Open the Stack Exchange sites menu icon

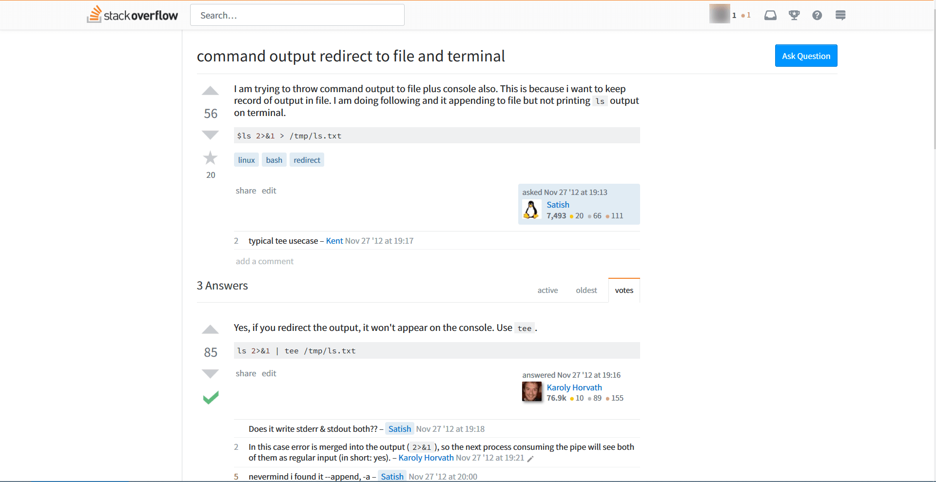point(840,15)
